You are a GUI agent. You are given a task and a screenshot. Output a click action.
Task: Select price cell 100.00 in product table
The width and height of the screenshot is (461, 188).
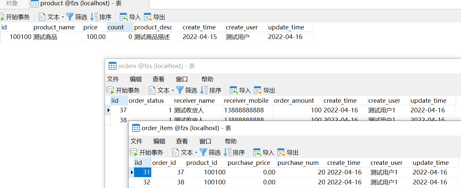[94, 37]
